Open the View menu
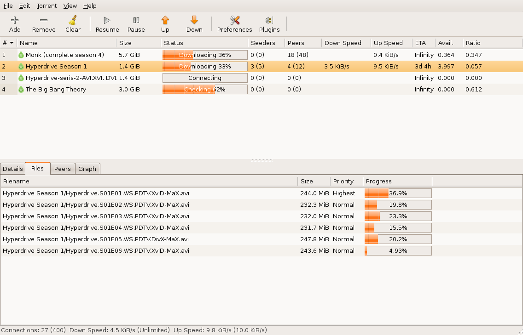This screenshot has width=523, height=335. (x=70, y=6)
